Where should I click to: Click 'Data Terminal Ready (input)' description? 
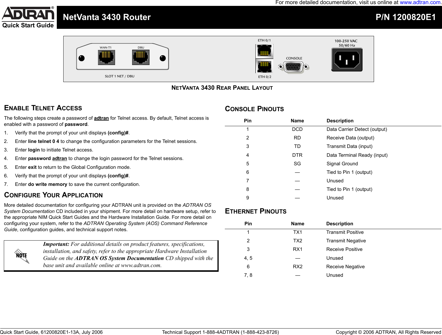(x=357, y=155)
